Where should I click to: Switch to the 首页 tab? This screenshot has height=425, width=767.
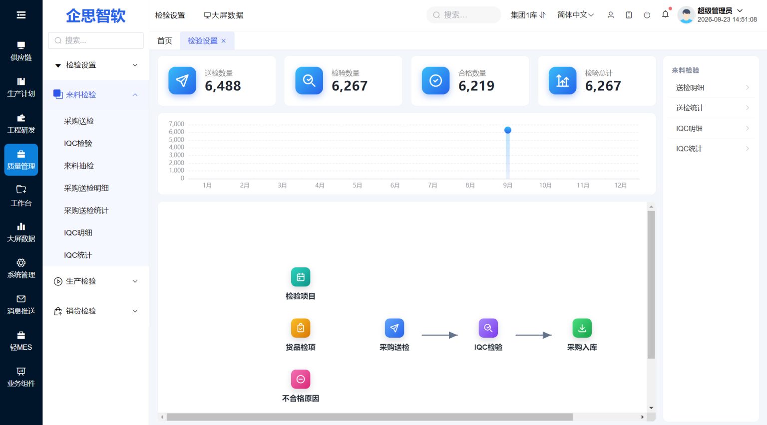[x=165, y=41]
